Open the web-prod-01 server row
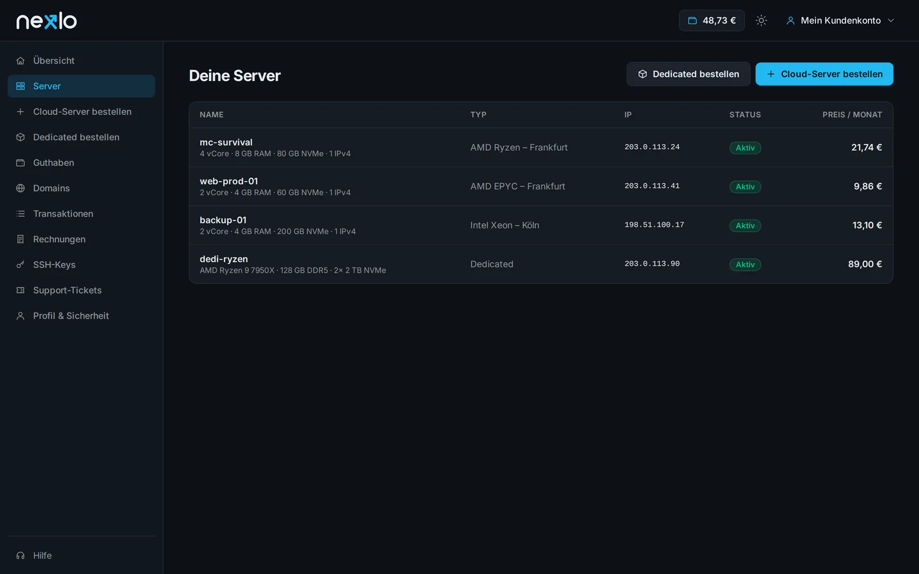Screen dimensions: 919x574 point(541,187)
